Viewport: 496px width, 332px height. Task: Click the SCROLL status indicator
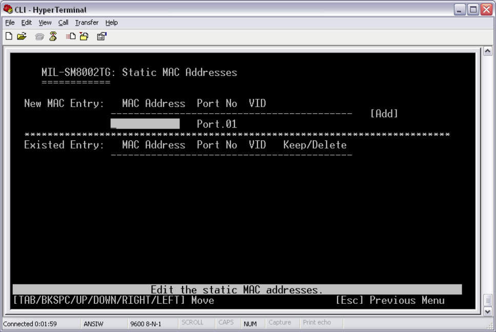[x=192, y=323]
